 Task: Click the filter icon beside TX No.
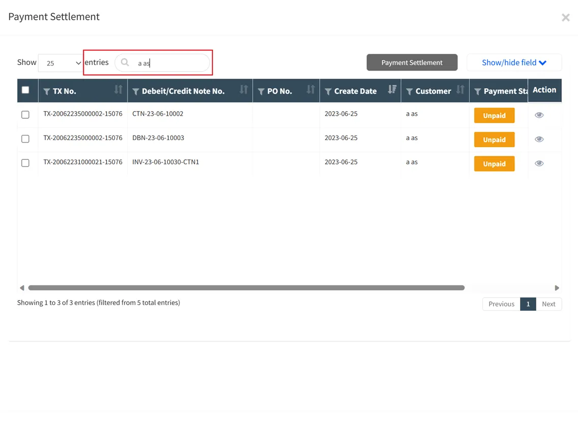point(47,91)
